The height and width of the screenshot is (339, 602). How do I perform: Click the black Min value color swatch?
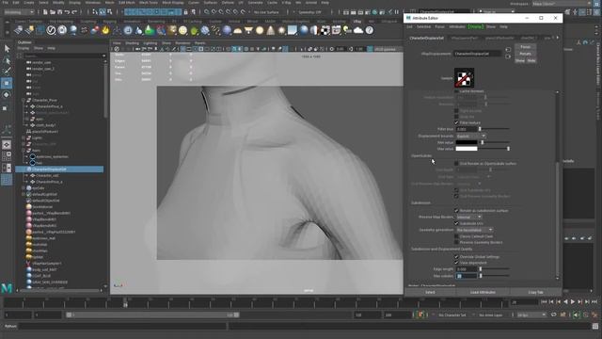point(467,142)
